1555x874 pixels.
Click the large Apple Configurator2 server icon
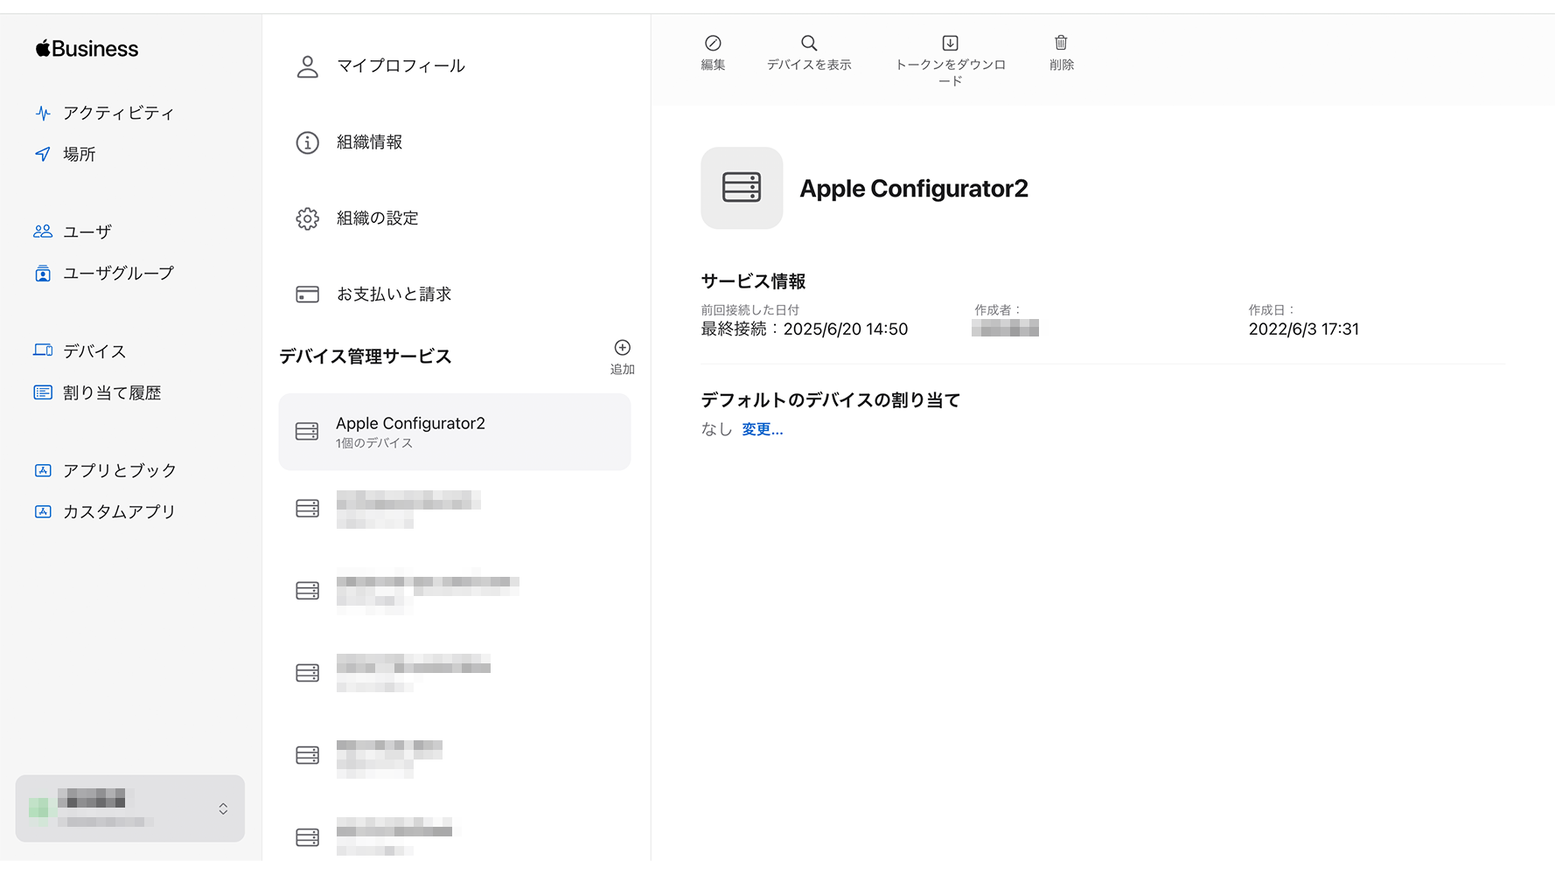point(742,188)
